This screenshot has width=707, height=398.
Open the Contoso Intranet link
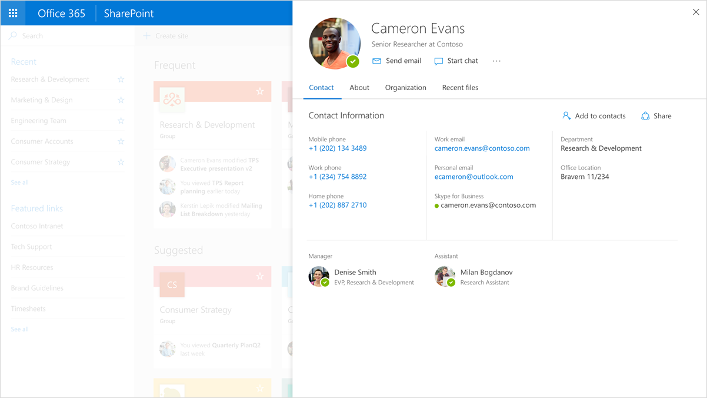[x=37, y=225]
